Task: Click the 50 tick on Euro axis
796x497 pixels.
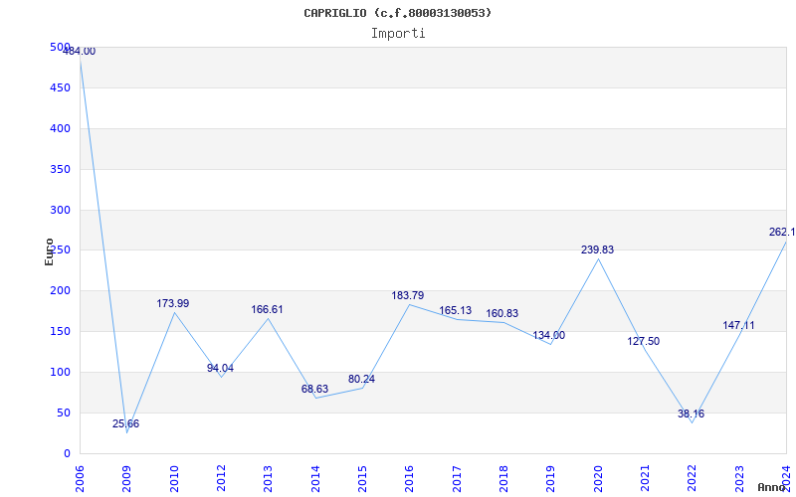Action: coord(64,413)
